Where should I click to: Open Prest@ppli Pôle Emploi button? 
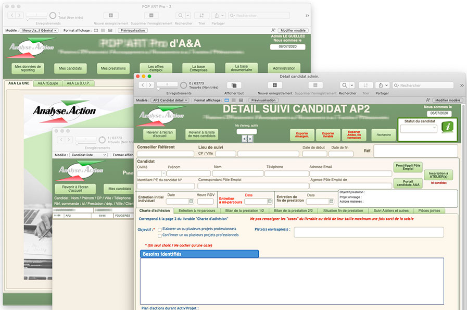(408, 167)
